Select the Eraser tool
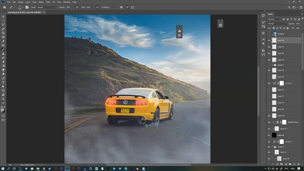Viewport: 304px width, 171px height. (3, 62)
